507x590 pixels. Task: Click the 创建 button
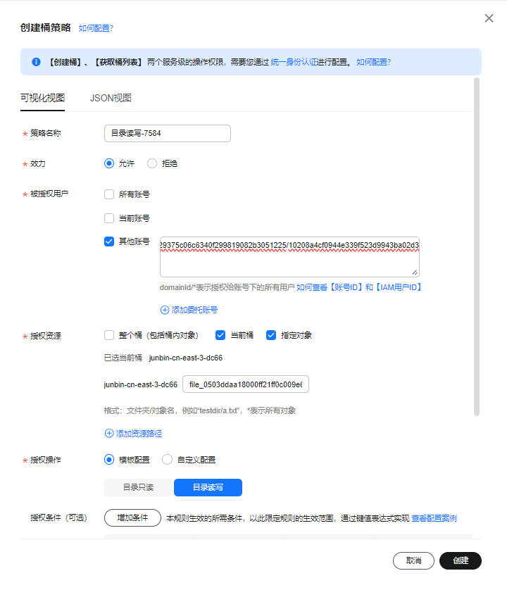pyautogui.click(x=461, y=560)
